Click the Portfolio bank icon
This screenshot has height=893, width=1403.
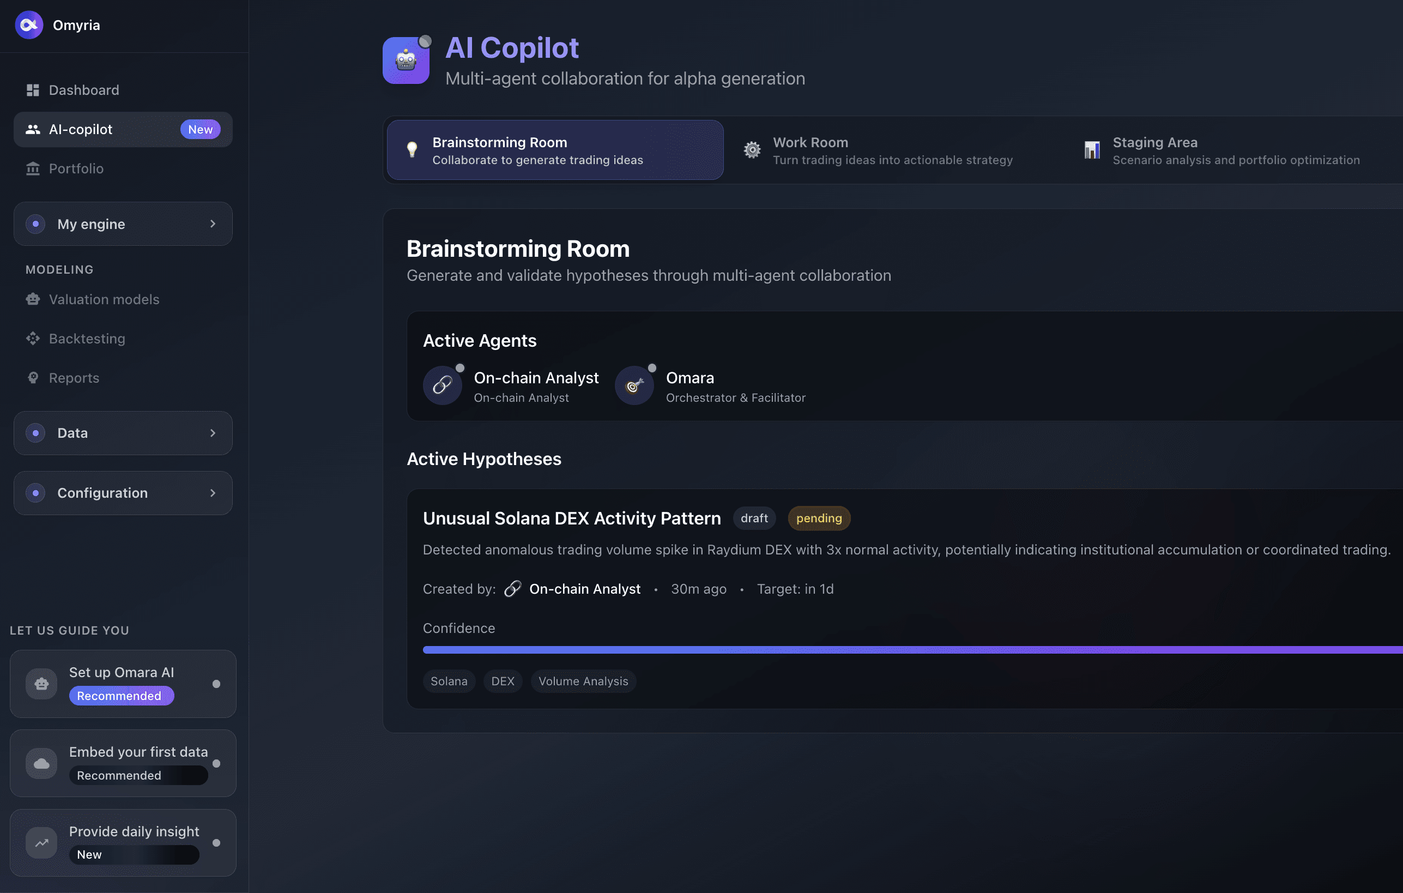point(33,168)
